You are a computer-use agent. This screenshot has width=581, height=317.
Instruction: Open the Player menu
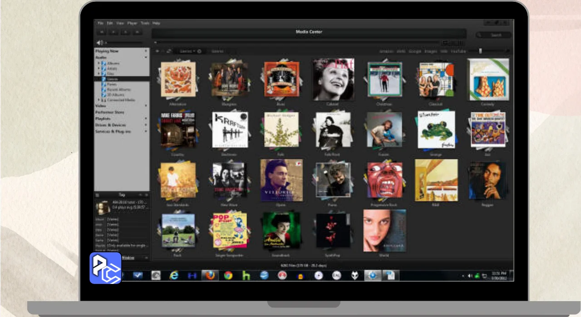tap(132, 23)
